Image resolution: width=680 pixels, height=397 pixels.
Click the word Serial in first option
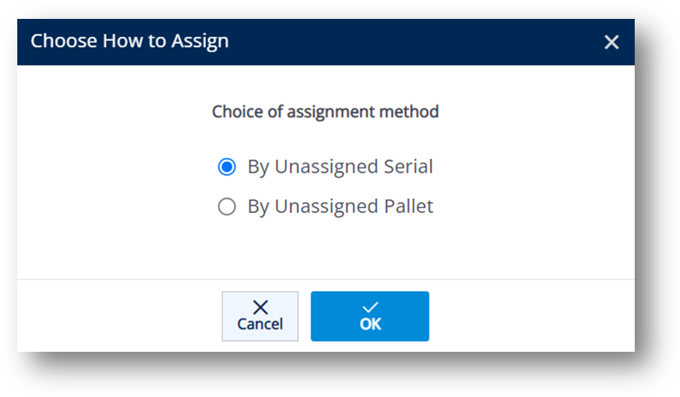click(408, 166)
